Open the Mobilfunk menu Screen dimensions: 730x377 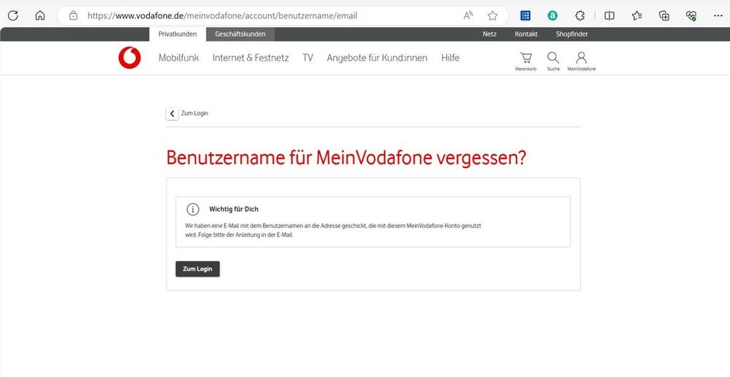[179, 58]
